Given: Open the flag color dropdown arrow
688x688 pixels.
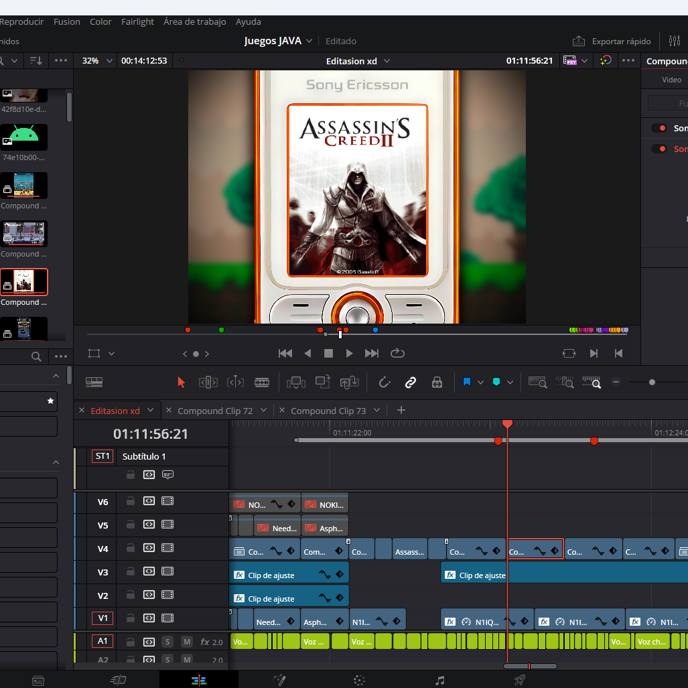Looking at the screenshot, I should pos(480,383).
